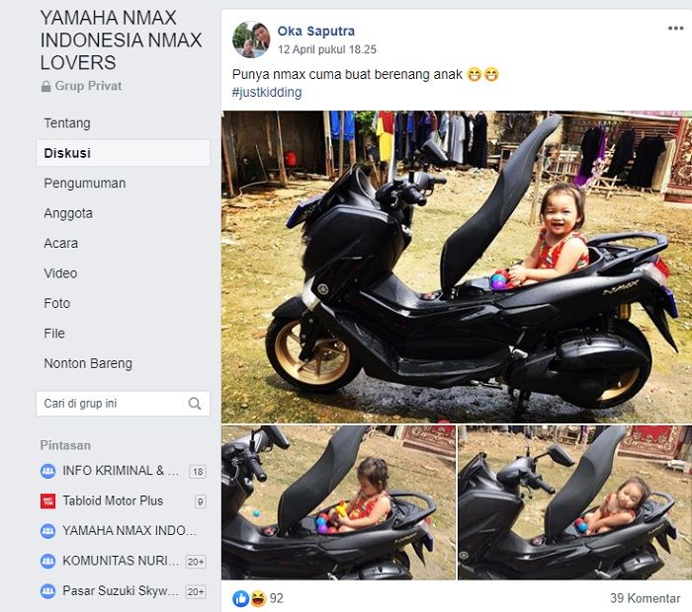This screenshot has width=692, height=612.
Task: Click Oka Saputra's profile picture
Action: click(x=251, y=39)
